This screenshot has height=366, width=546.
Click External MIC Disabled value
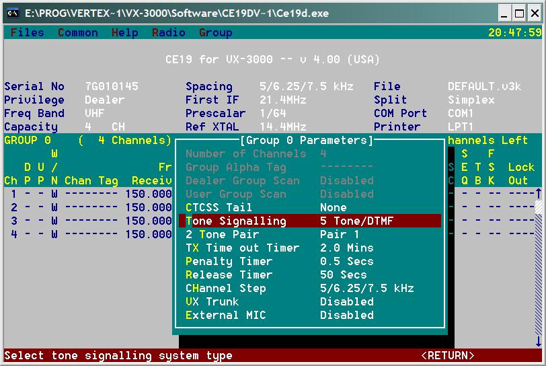pos(347,315)
